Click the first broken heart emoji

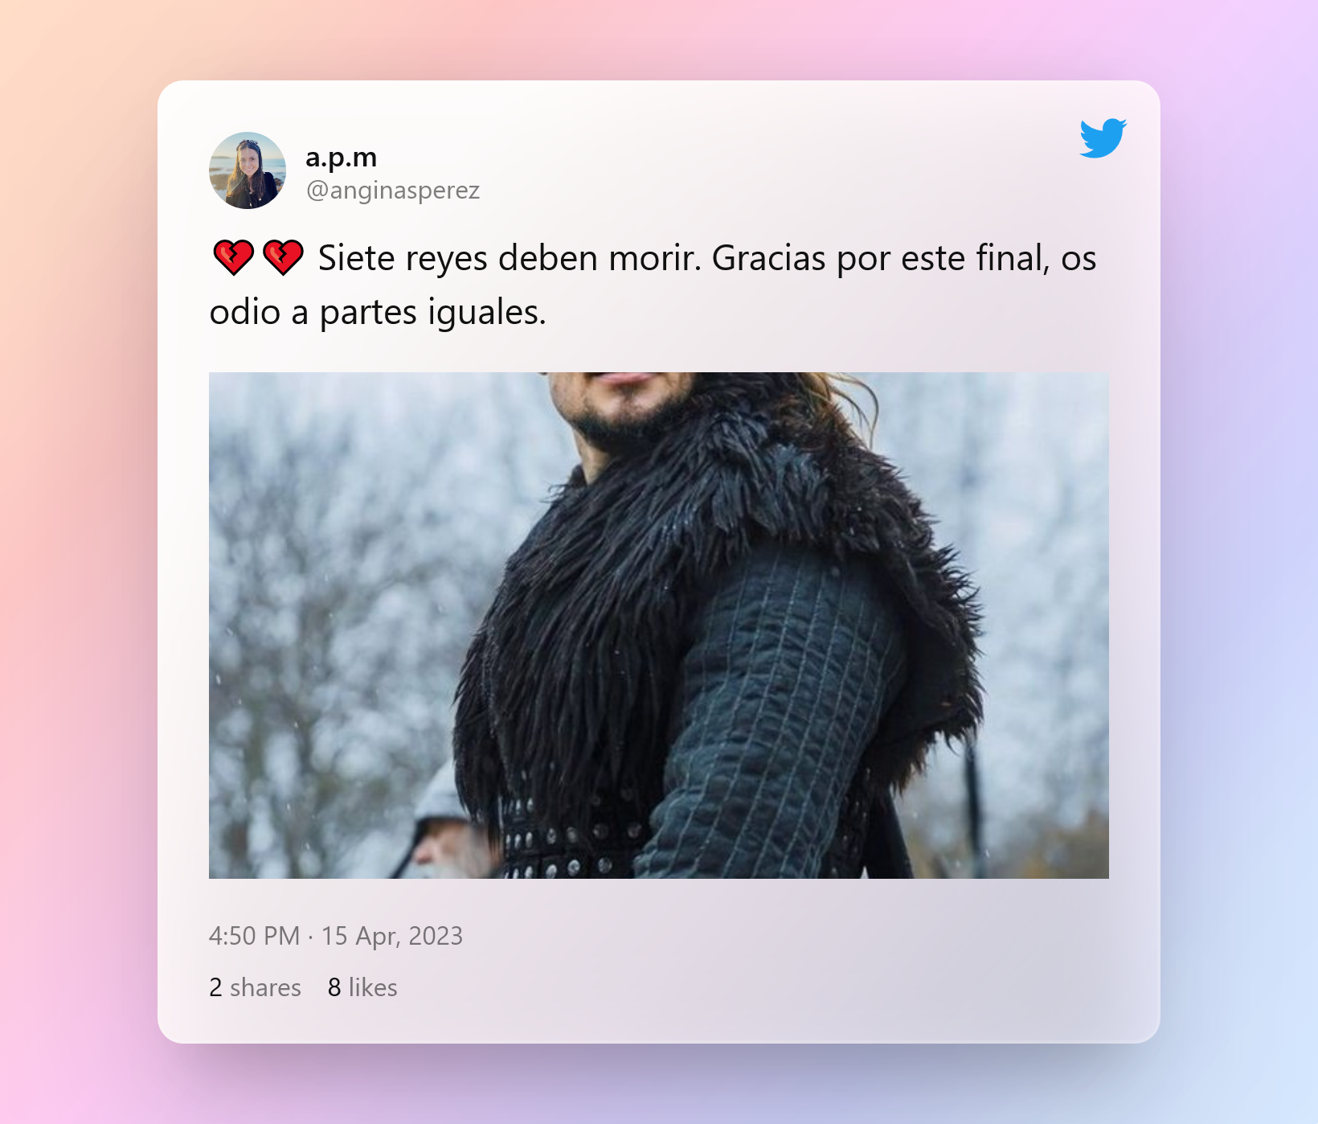tap(234, 258)
